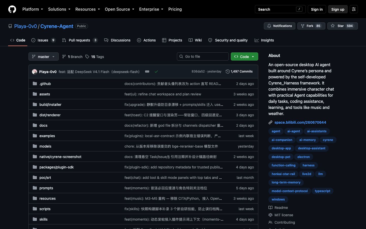Viewport: 366px width, 229px height.
Task: Click the folder icon for resources
Action: (35, 198)
